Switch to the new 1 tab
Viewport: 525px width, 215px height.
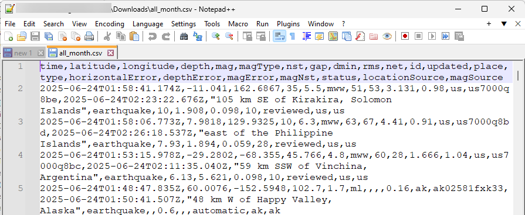coord(23,53)
